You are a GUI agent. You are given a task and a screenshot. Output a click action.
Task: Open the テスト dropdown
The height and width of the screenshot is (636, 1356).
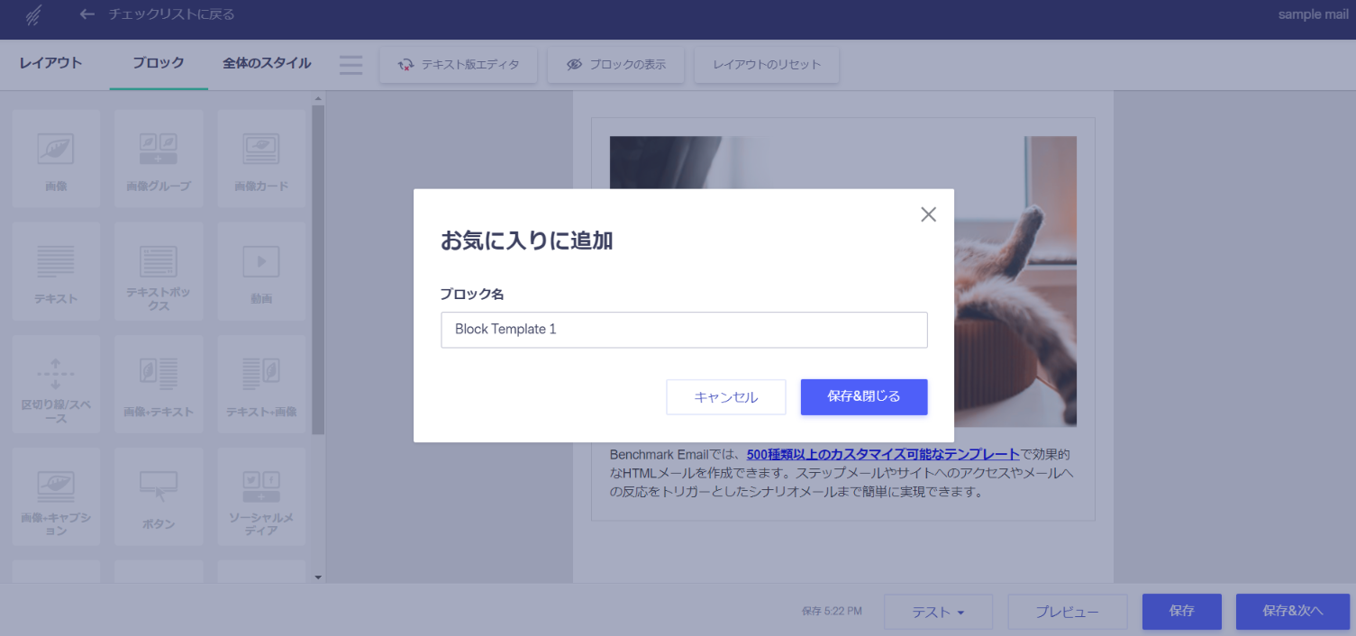click(938, 612)
